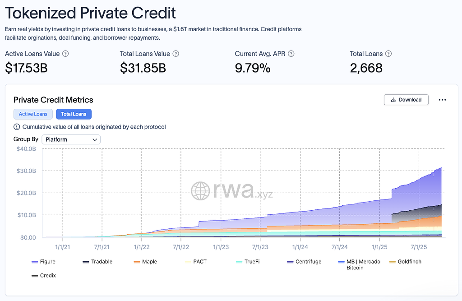The width and height of the screenshot is (462, 301).
Task: Click the Active Loans Value help icon
Action: point(65,54)
